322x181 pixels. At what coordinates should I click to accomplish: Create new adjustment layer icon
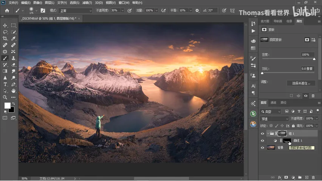(x=293, y=177)
